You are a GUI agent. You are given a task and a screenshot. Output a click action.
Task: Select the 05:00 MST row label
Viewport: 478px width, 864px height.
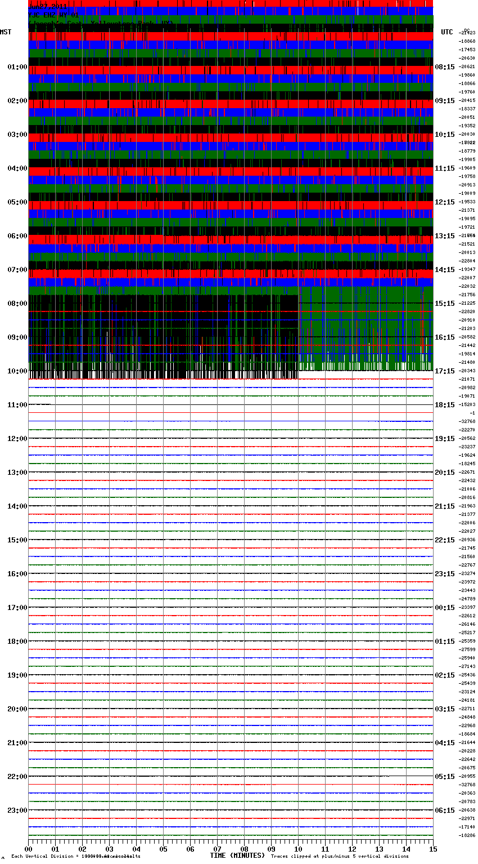[x=17, y=202]
